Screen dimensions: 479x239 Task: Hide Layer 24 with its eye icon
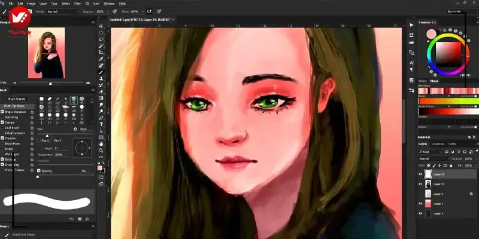420,174
